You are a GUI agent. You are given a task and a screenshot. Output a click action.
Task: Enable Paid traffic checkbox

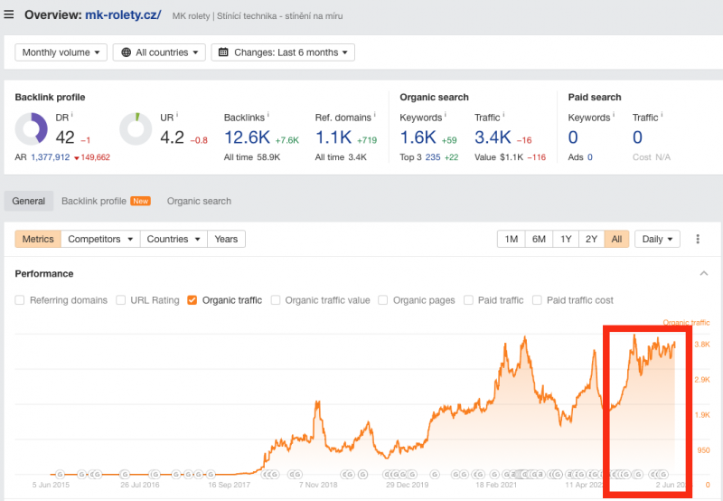(x=468, y=300)
